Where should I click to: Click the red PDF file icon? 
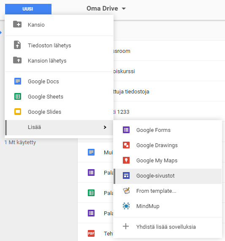[91, 233]
